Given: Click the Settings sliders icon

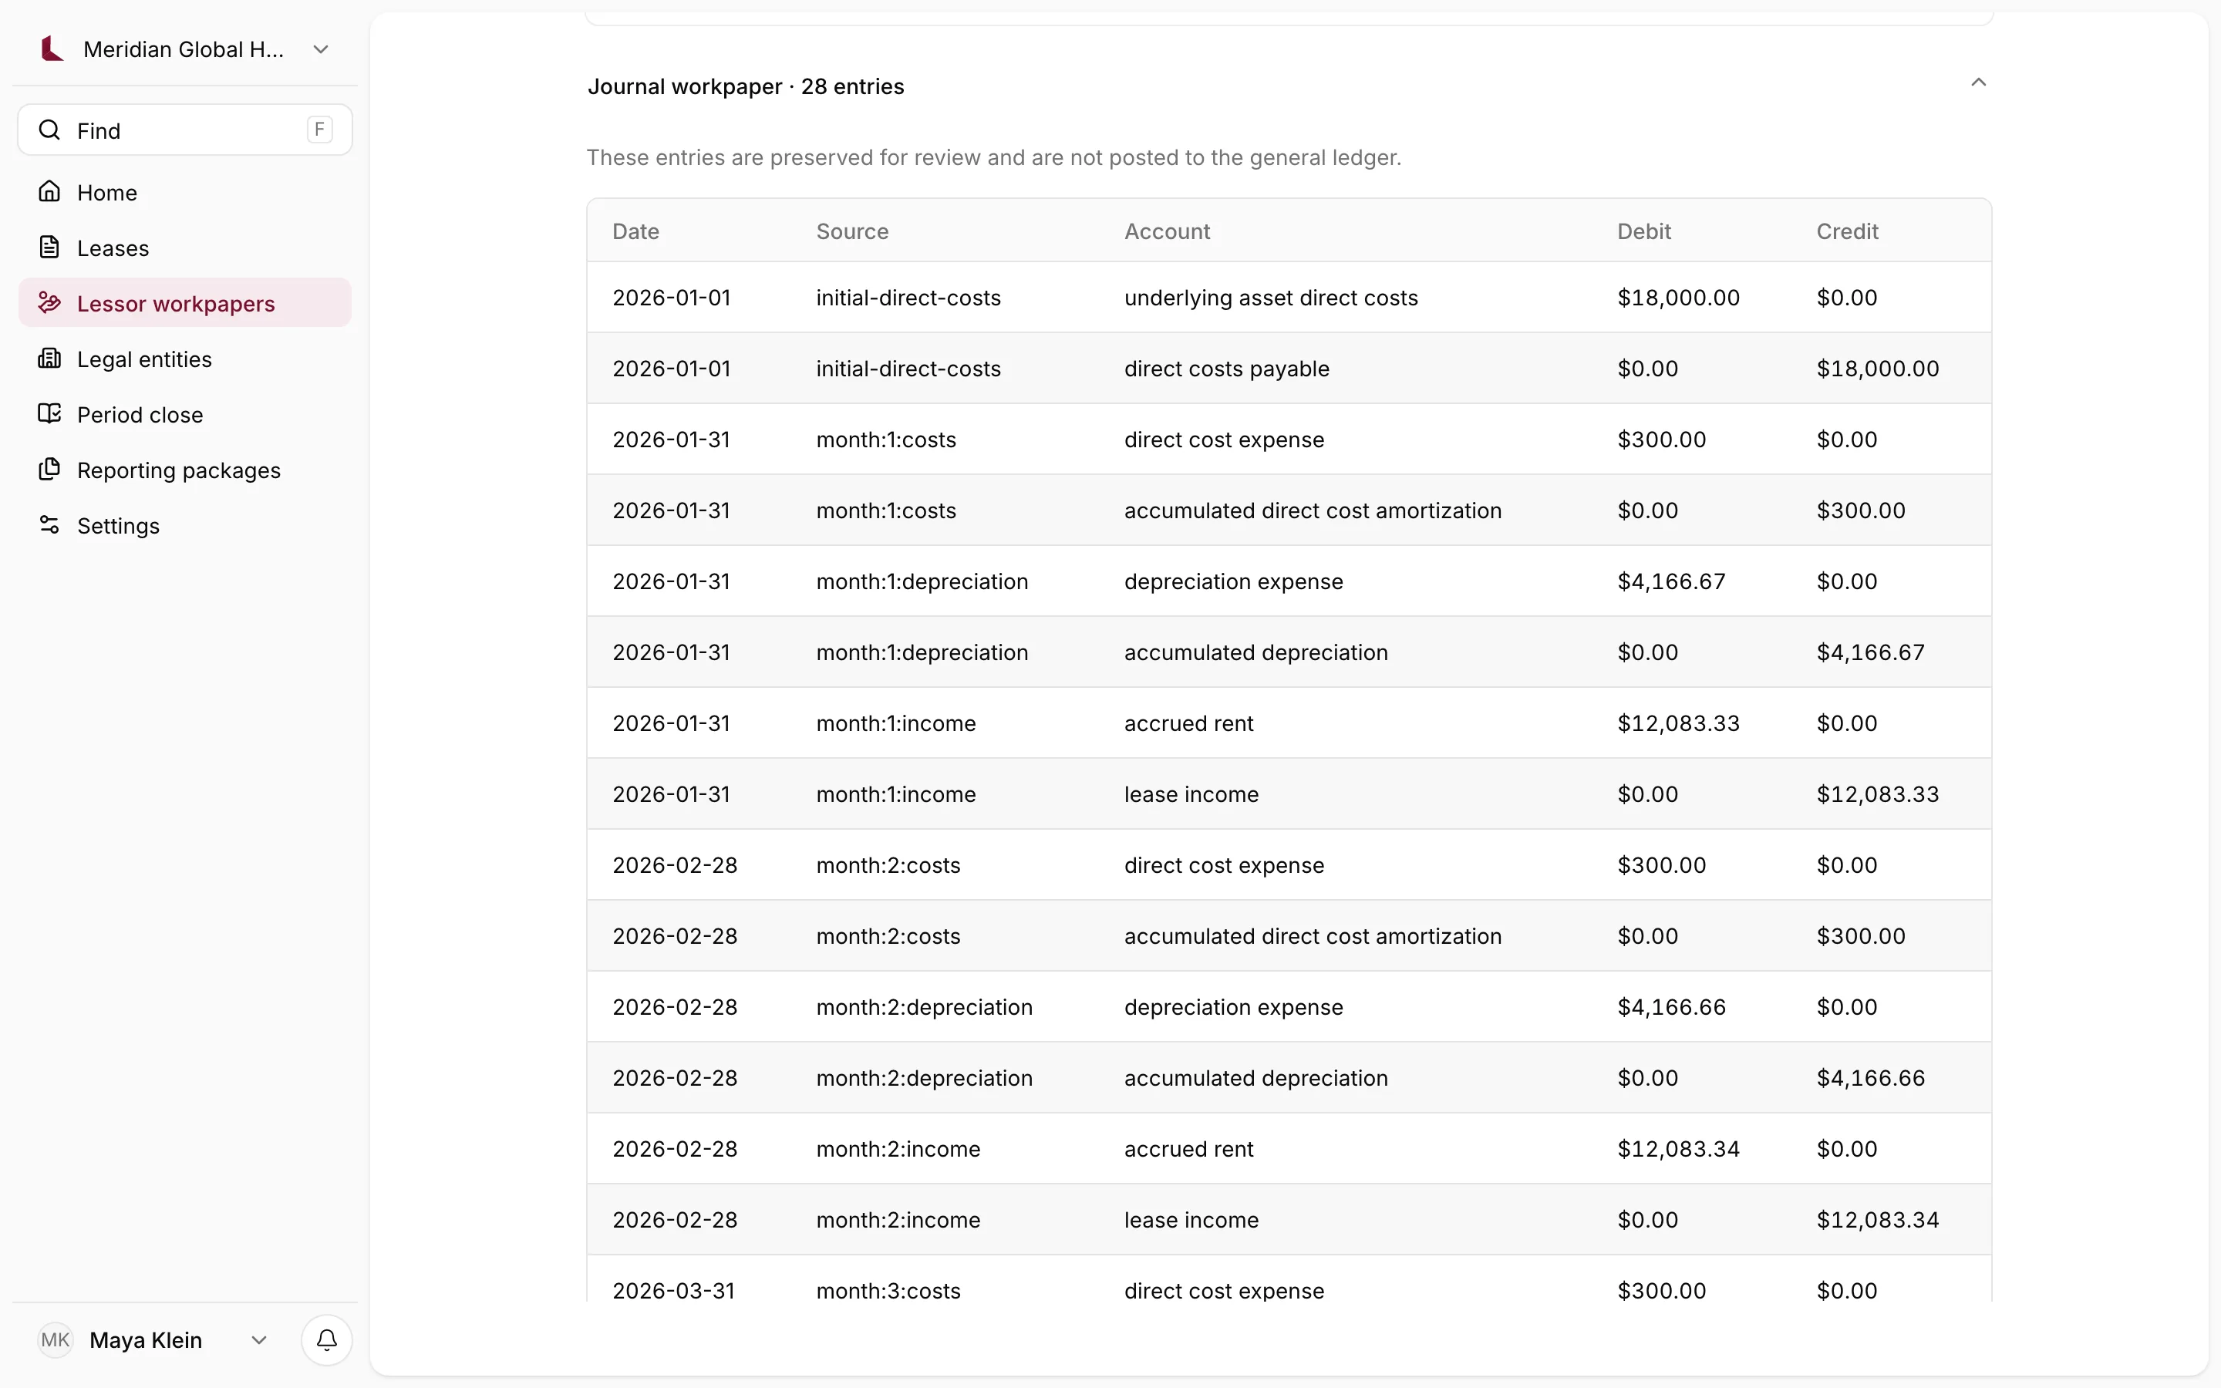Looking at the screenshot, I should pos(49,525).
